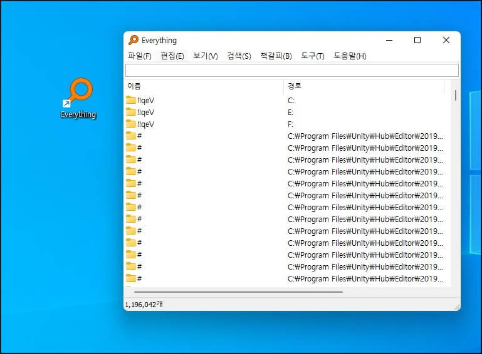Screen dimensions: 482x354
Task: Sort results by 이름 column header
Action: pos(204,86)
